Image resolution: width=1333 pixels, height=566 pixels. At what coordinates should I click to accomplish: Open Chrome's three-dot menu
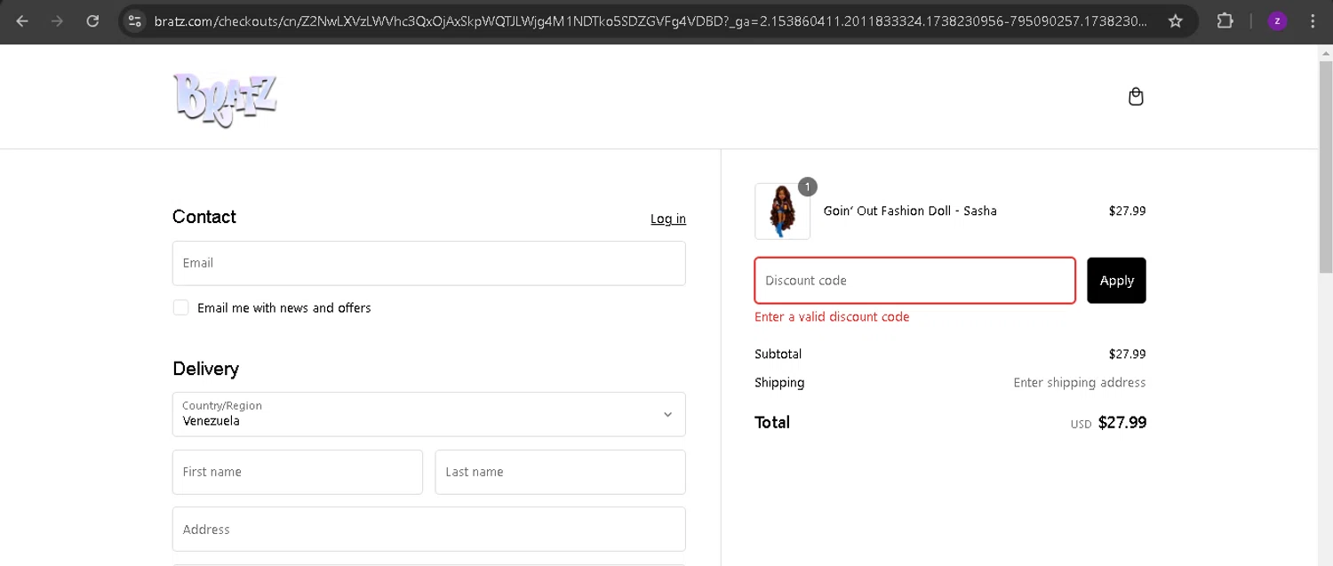(1313, 20)
